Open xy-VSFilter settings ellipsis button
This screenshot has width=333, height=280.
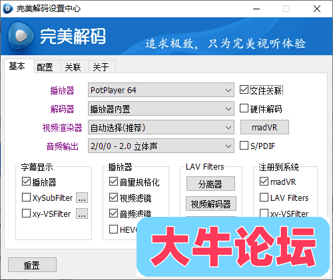coord(82,213)
